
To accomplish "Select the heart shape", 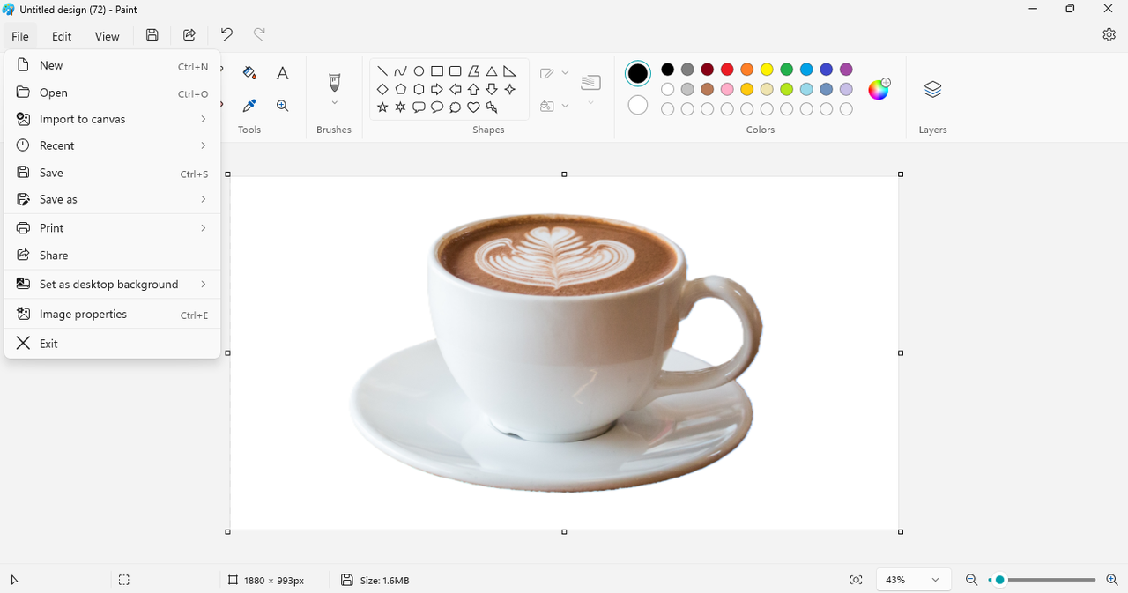I will tap(473, 107).
